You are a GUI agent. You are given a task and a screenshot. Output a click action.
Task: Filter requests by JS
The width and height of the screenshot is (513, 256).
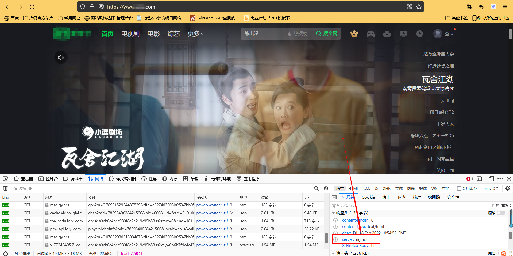point(376,189)
